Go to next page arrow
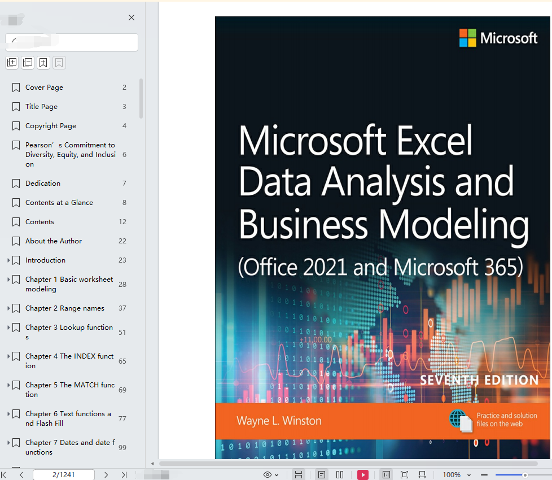Screen dimensions: 552x480 pyautogui.click(x=106, y=475)
